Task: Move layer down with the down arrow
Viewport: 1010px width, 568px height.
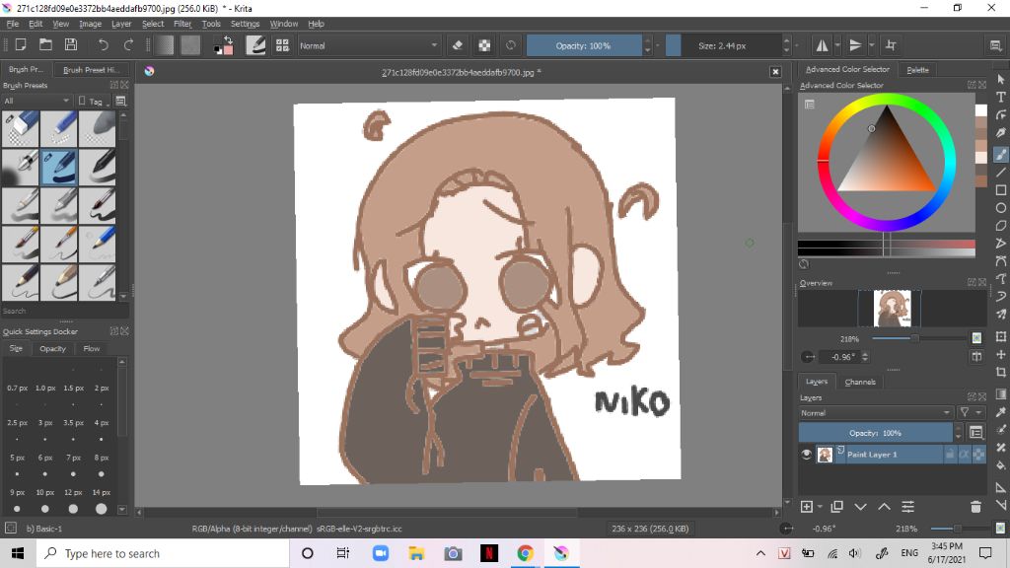Action: point(860,507)
